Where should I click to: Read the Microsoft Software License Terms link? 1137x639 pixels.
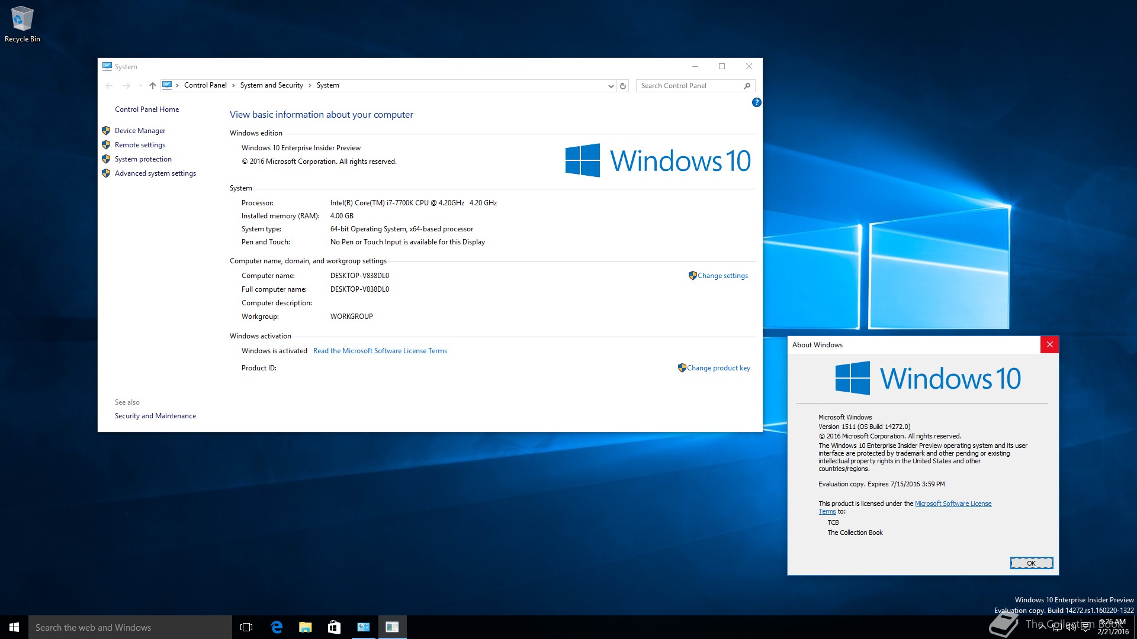coord(380,351)
